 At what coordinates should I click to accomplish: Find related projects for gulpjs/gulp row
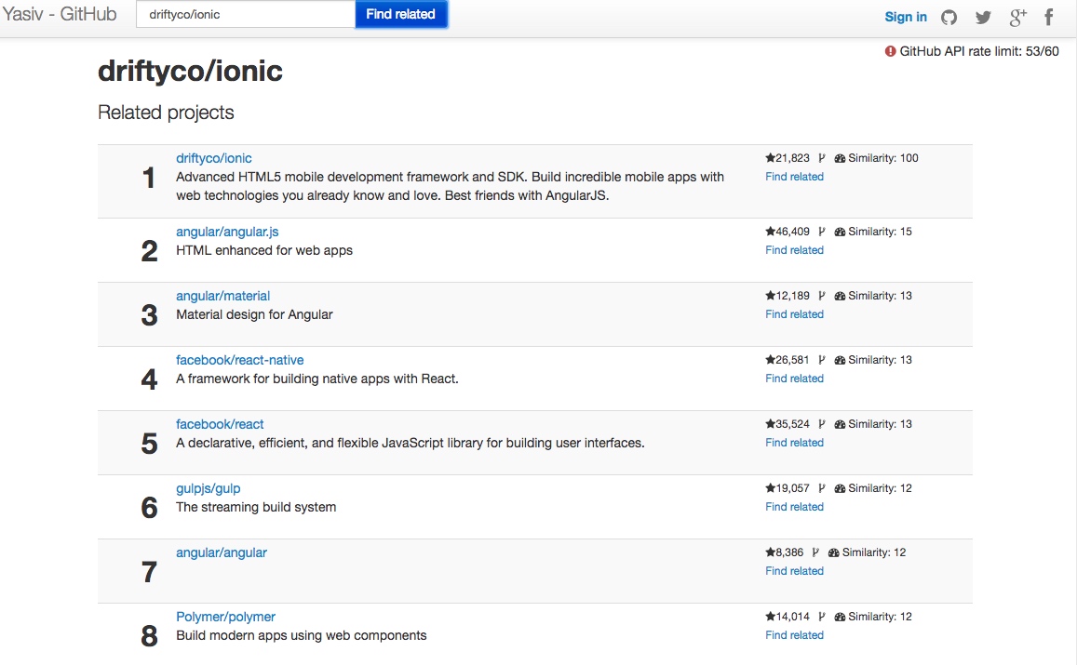point(794,507)
